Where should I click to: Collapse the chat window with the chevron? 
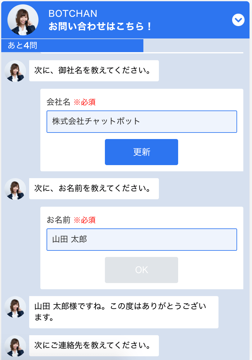point(238,20)
